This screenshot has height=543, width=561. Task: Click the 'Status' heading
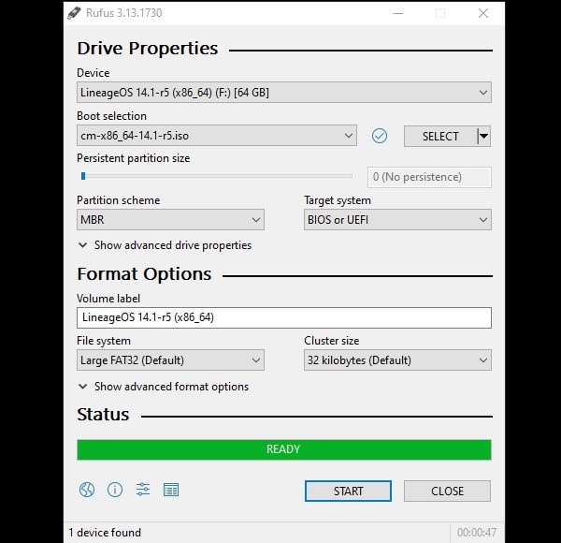(x=103, y=415)
